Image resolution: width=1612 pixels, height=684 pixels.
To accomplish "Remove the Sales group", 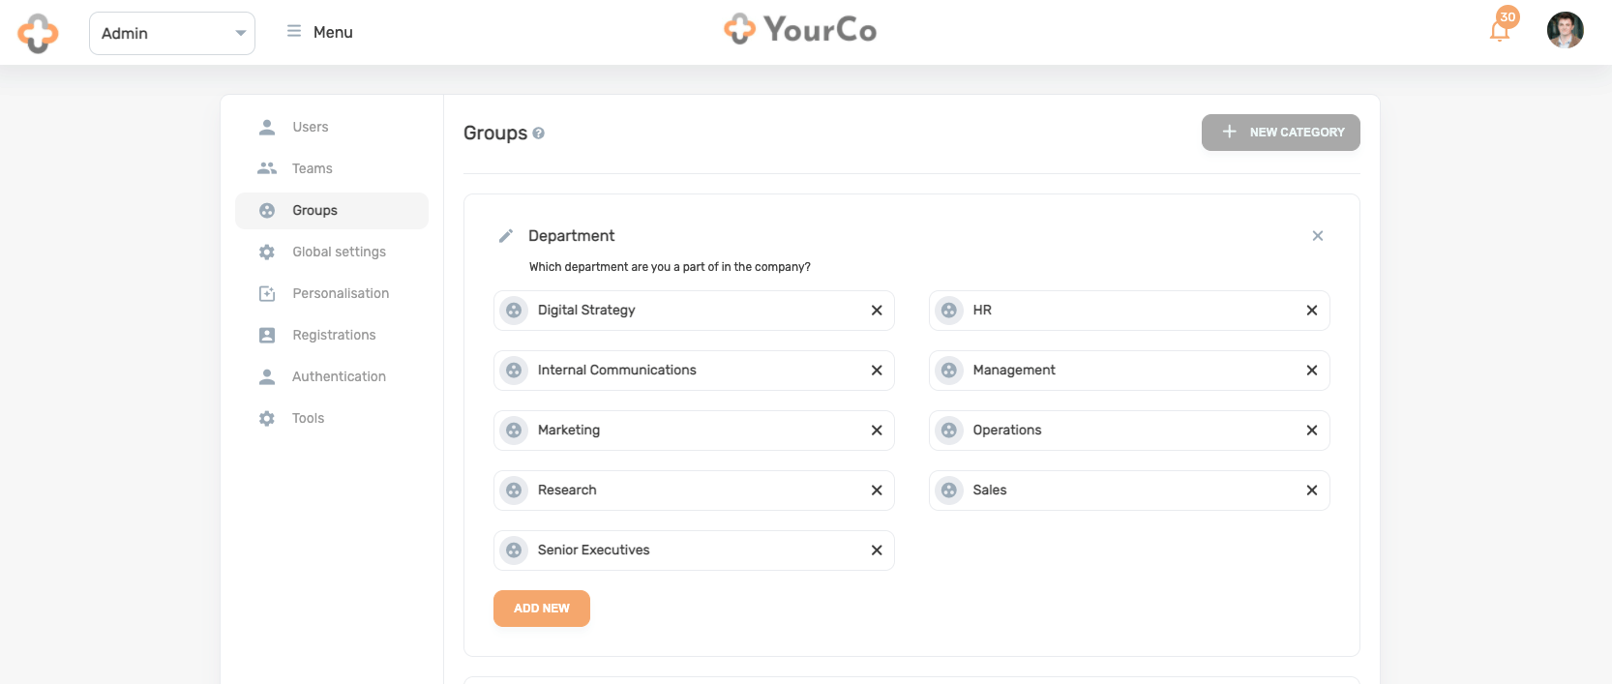I will [x=1312, y=491].
